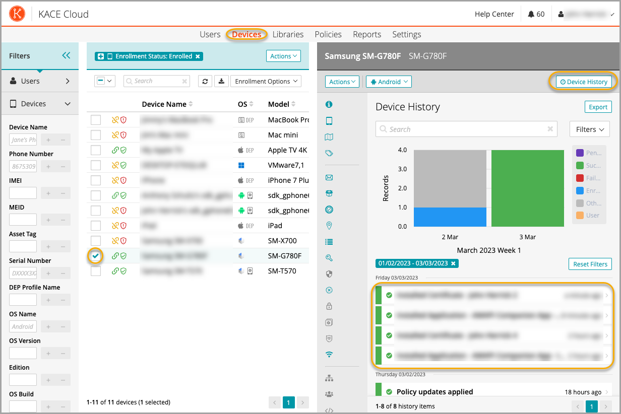Select the Wi-Fi icon in device sidebar
The image size is (621, 414).
(329, 355)
